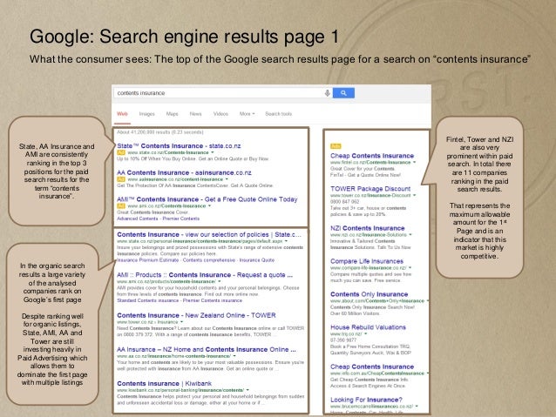Open AMI Contents Insurance free quote ad
This screenshot has height=417, width=556.
[x=207, y=199]
